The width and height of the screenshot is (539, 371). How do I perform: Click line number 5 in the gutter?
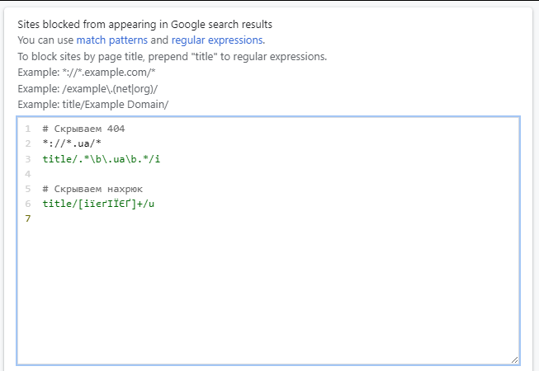coord(27,189)
